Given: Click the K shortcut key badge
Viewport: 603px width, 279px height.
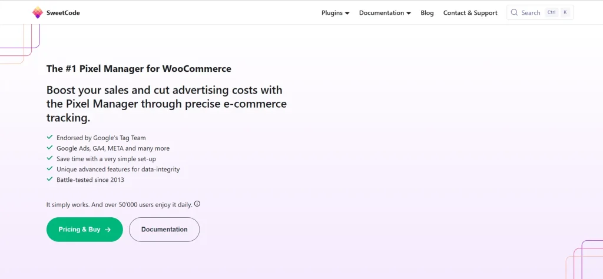Looking at the screenshot, I should click(x=565, y=12).
